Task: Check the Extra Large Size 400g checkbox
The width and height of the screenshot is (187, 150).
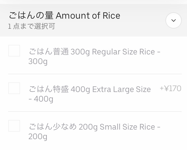Action: 14,88
